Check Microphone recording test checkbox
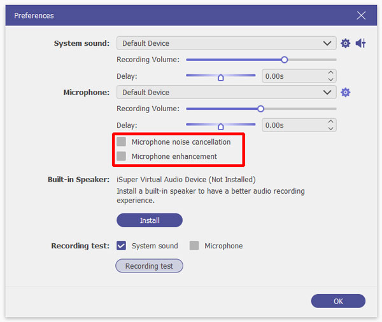 194,246
